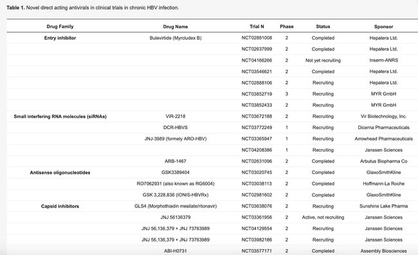This screenshot has height=255, width=418.
Task: Select trial number NCT03020745
Action: tap(257, 173)
